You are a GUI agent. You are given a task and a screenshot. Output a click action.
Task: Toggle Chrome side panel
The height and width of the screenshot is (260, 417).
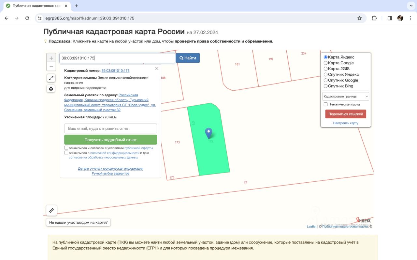390,18
